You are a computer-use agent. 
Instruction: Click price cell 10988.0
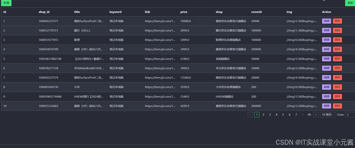tap(185, 21)
